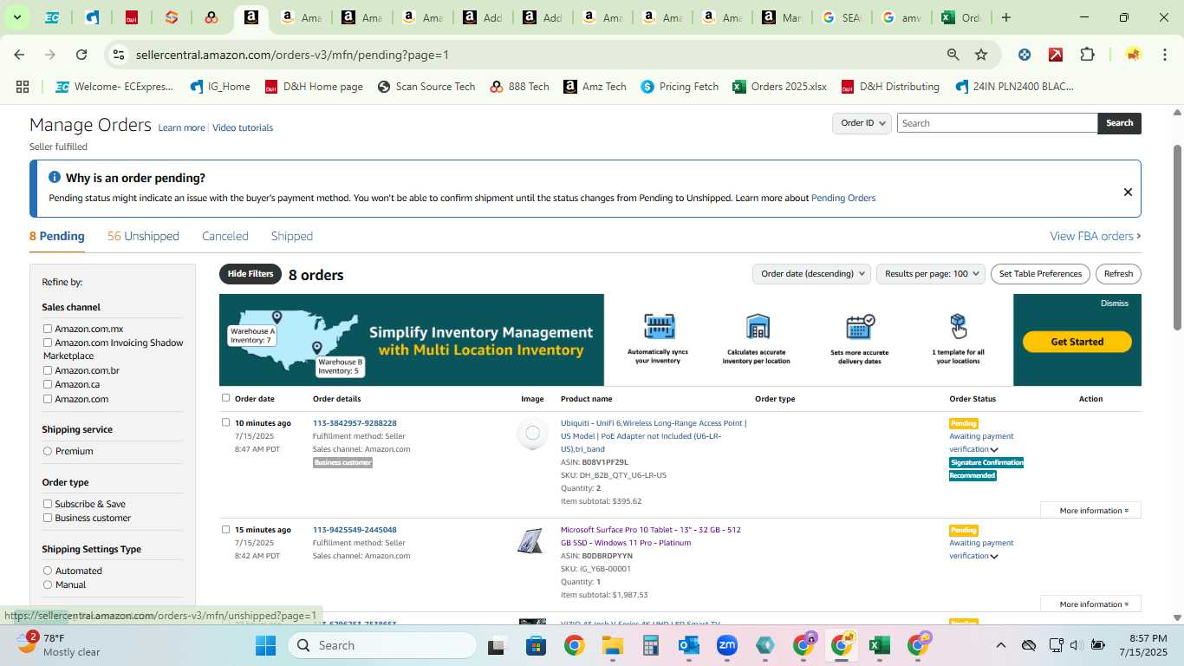
Task: Dismiss the inventory management banner
Action: 1115,304
